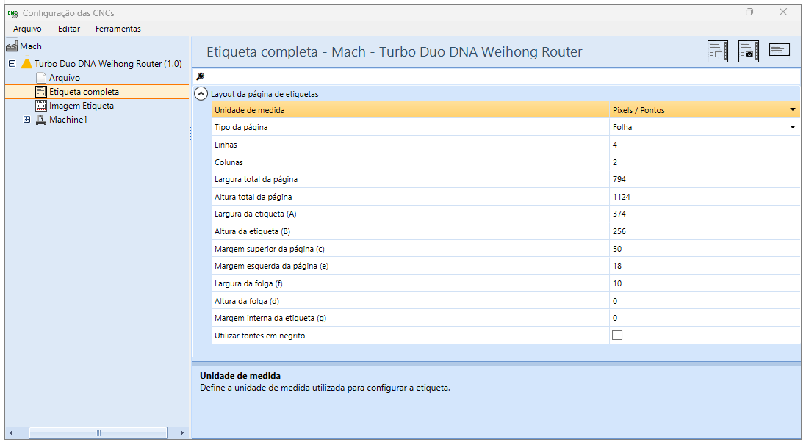This screenshot has width=806, height=442.
Task: Click the Etiqueta completa label icon
Action: click(x=41, y=92)
